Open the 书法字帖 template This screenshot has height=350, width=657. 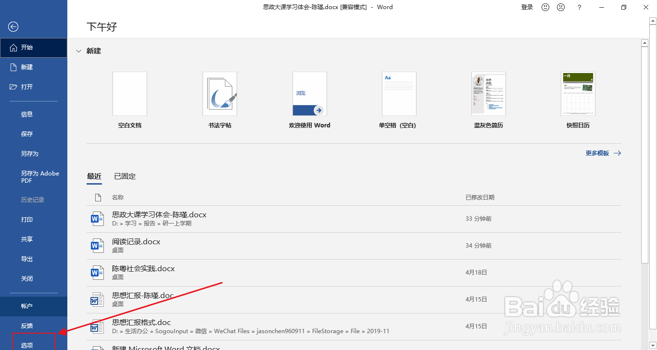point(220,100)
